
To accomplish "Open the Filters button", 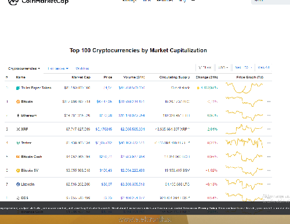I will [x=205, y=67].
